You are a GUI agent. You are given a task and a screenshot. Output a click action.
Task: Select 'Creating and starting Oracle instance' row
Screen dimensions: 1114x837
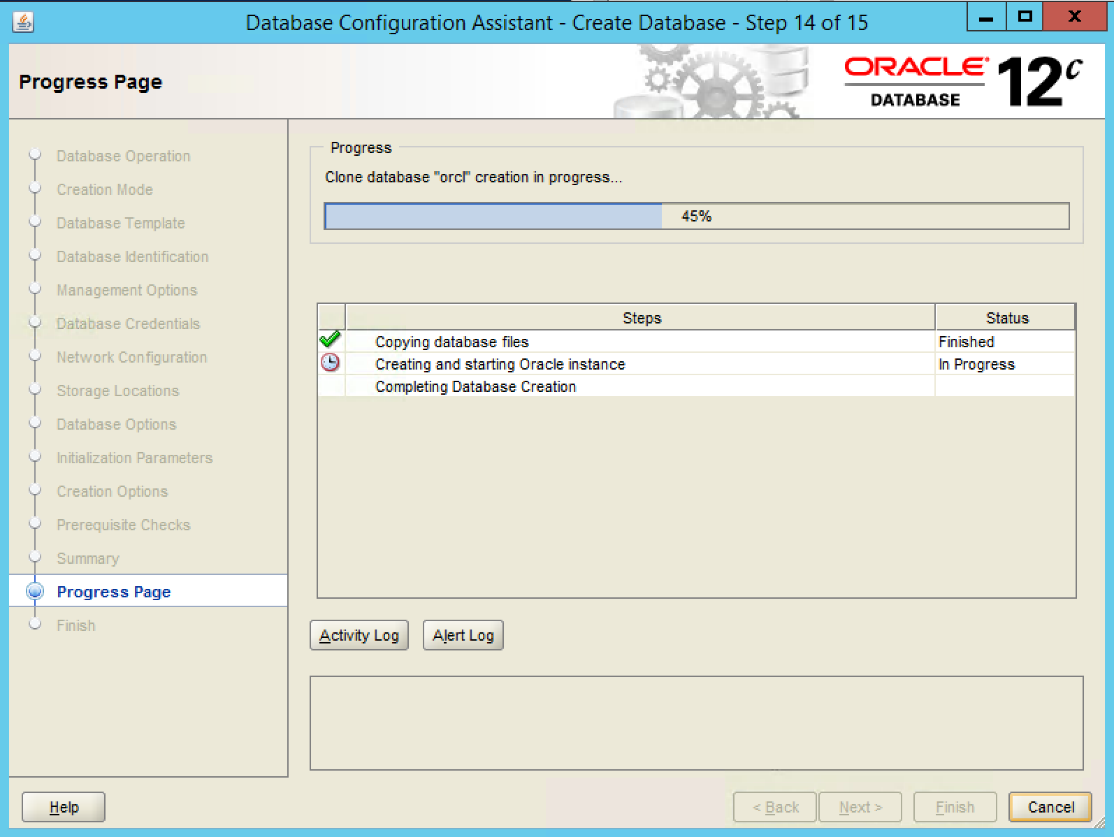click(696, 364)
